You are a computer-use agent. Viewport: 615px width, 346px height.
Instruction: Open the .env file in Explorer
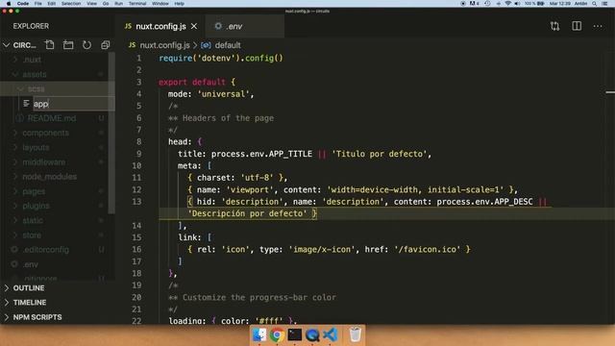30,264
